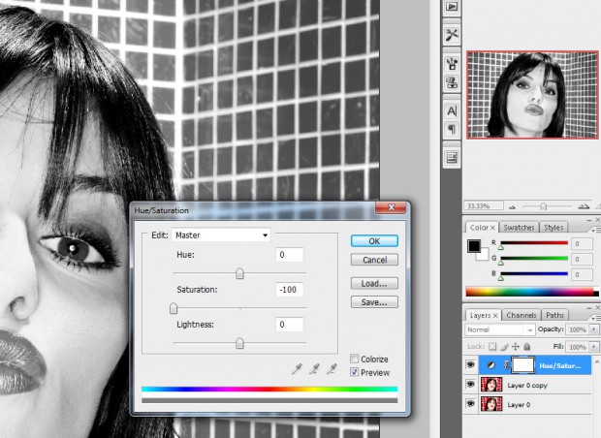Uncheck the Preview checkbox
The image size is (601, 438).
point(354,372)
